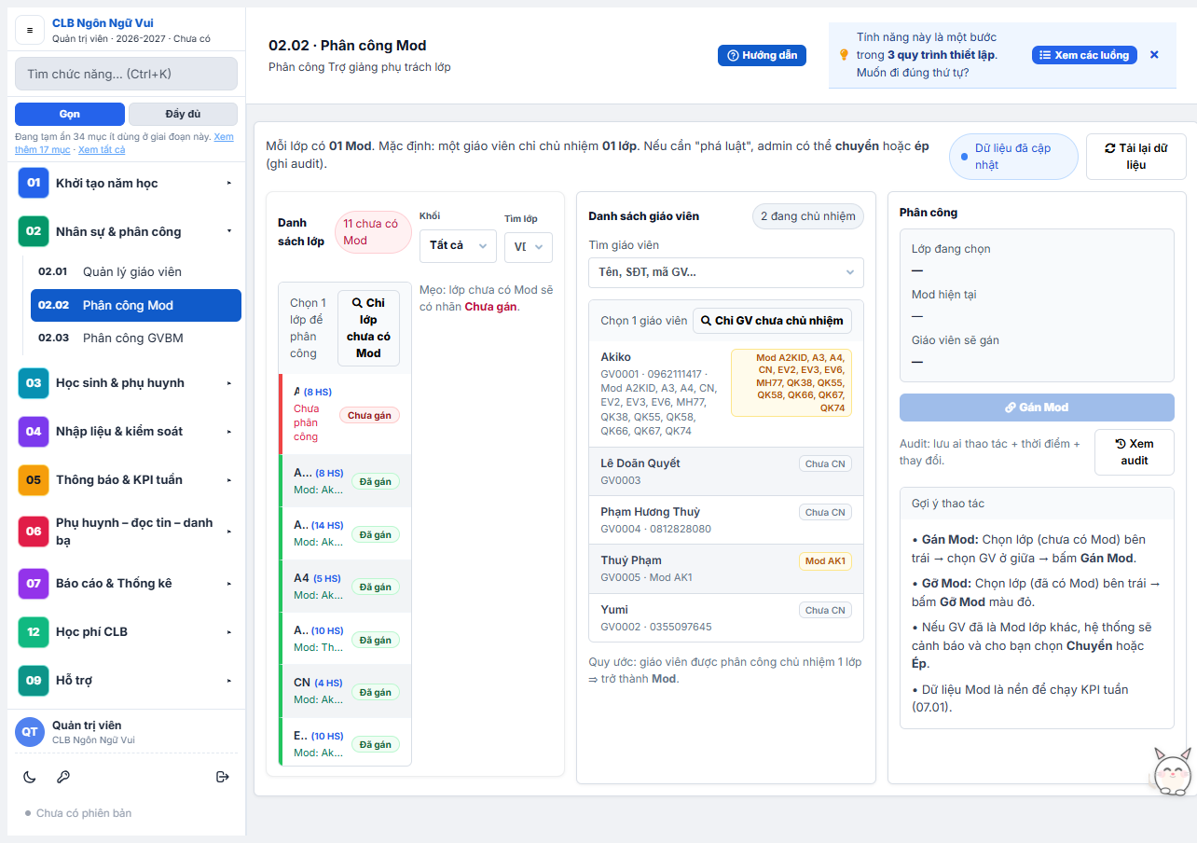Open the Xem audit log
The image size is (1197, 843).
pos(1134,452)
